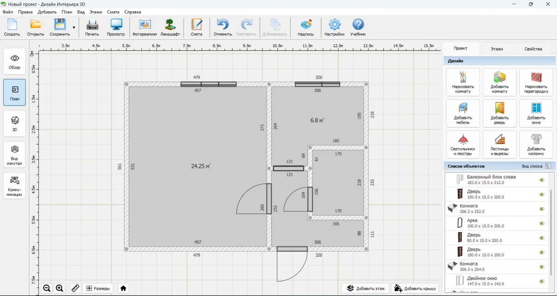Open the Файл menu
The image size is (557, 296).
point(7,12)
